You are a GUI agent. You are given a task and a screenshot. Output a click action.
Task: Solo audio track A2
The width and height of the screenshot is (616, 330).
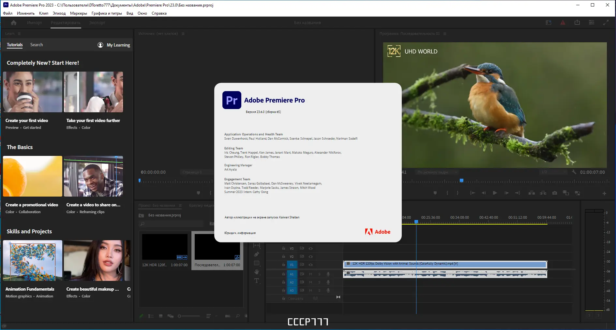(x=319, y=282)
